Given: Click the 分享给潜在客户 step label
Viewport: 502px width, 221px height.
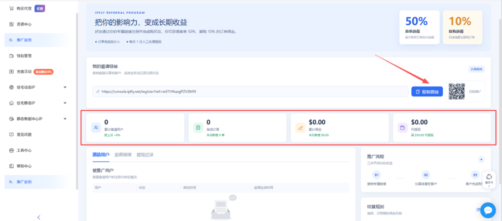Looking at the screenshot, I should click(426, 184).
